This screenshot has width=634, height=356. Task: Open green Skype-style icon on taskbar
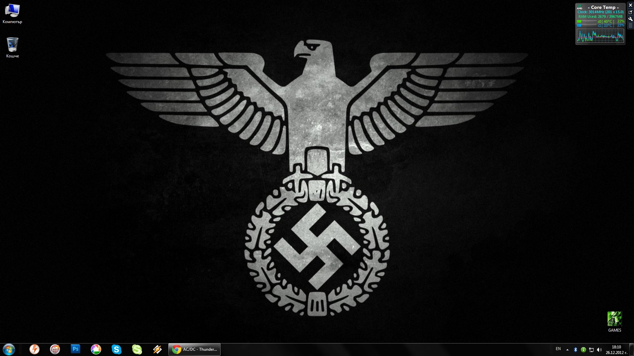coord(137,349)
